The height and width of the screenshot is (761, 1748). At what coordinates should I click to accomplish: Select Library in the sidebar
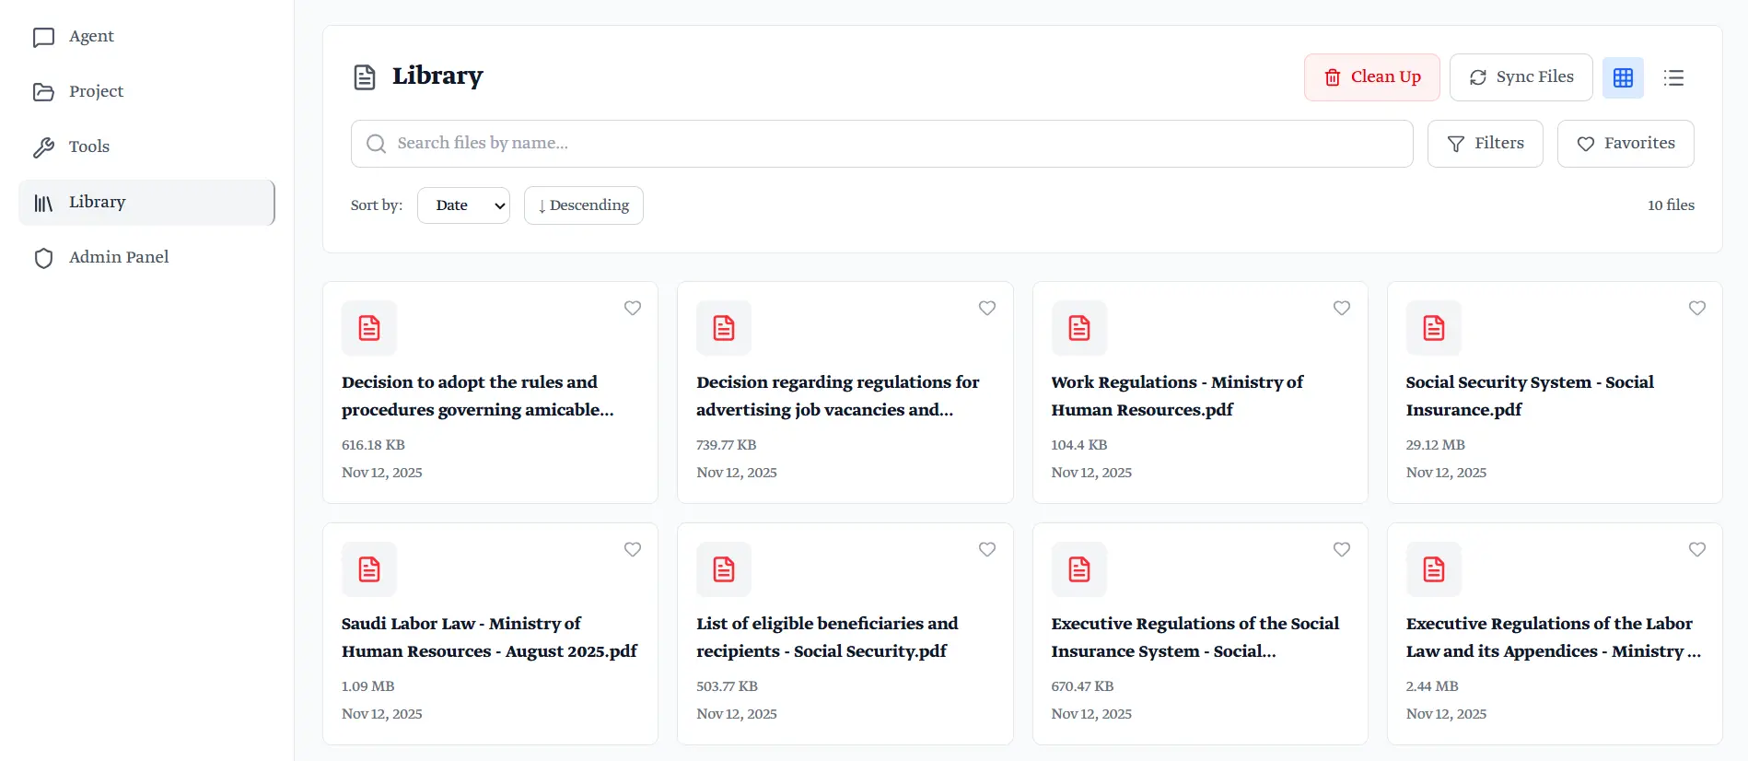point(146,203)
